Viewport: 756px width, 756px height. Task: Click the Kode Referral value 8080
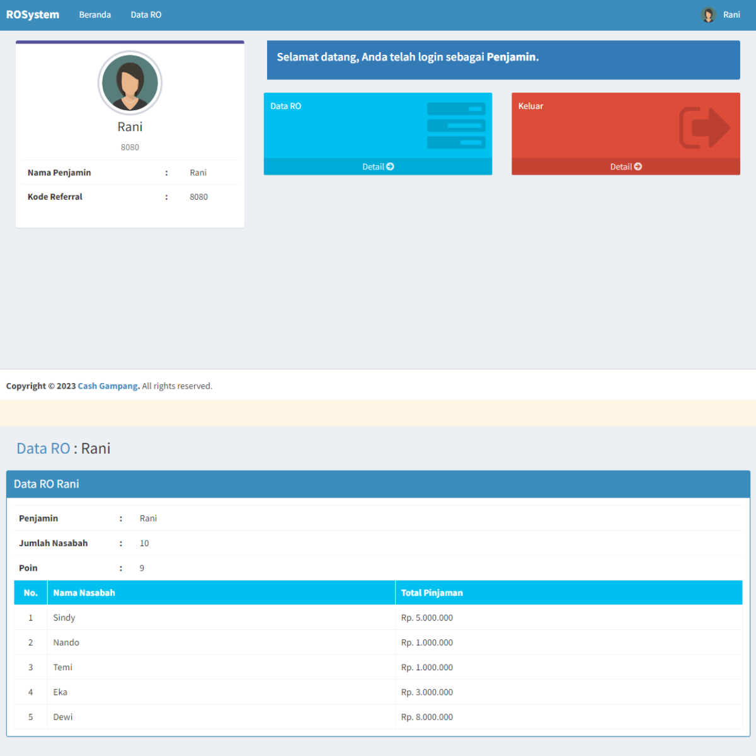(x=199, y=197)
